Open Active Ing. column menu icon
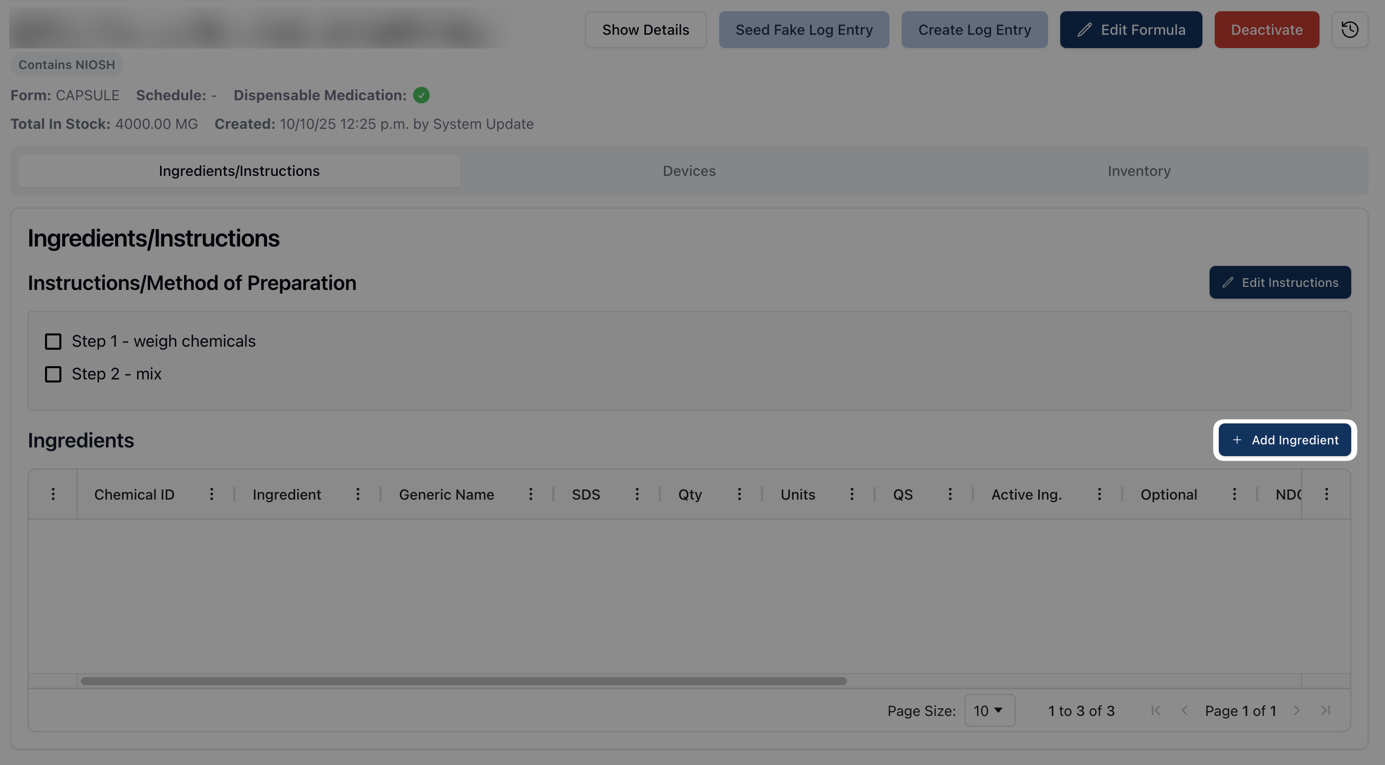 coord(1100,494)
